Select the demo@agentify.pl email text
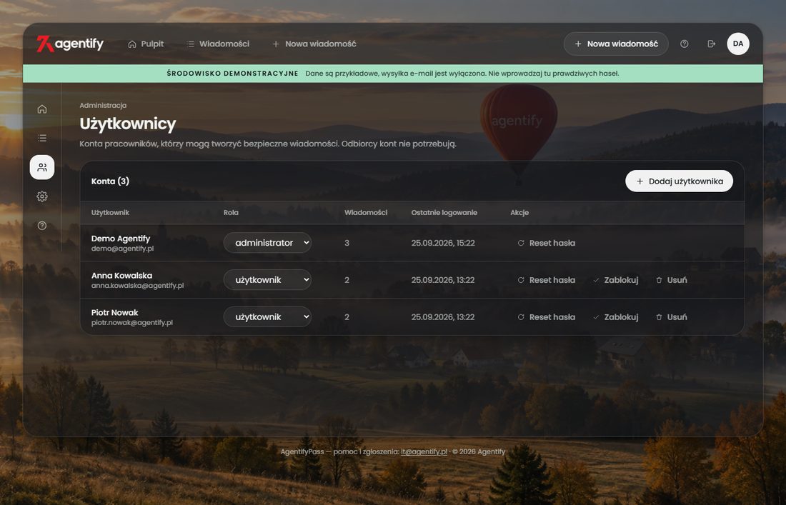 [x=122, y=249]
